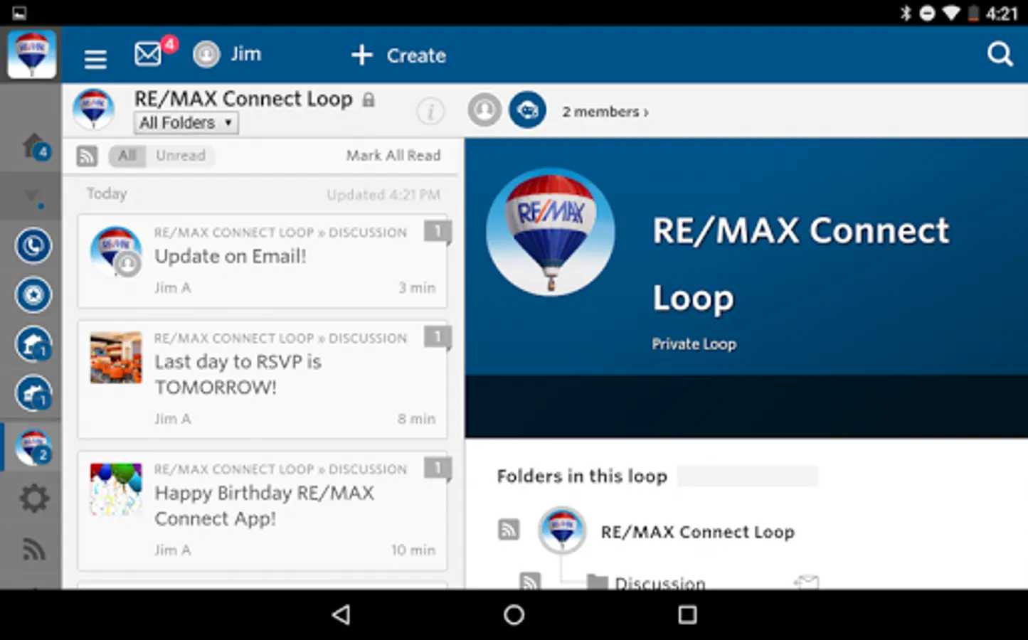The image size is (1028, 640).
Task: Tap the comment count on RSVP post
Action: [x=437, y=336]
